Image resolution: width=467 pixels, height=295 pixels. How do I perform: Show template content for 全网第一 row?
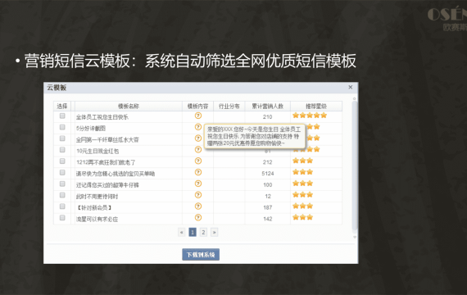pos(198,138)
